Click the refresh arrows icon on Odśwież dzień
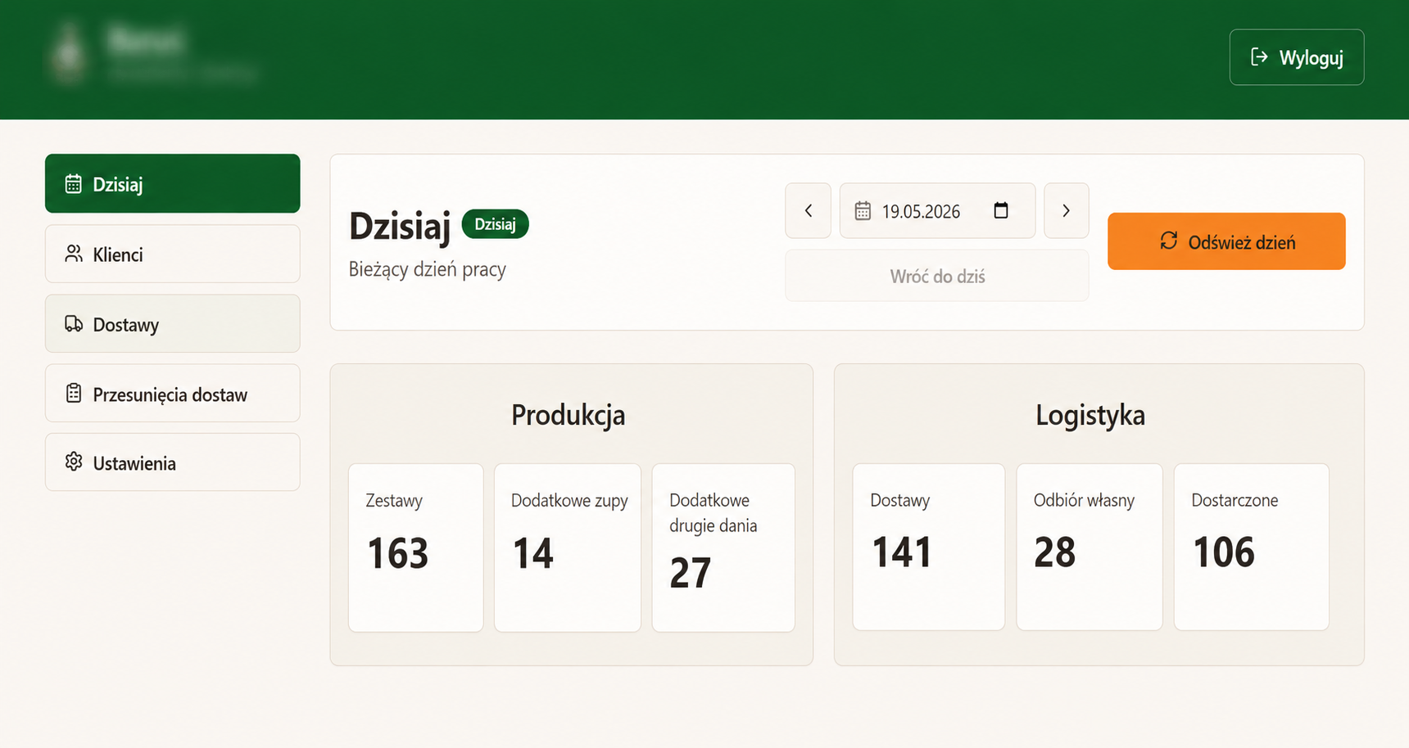This screenshot has width=1409, height=748. (1169, 241)
